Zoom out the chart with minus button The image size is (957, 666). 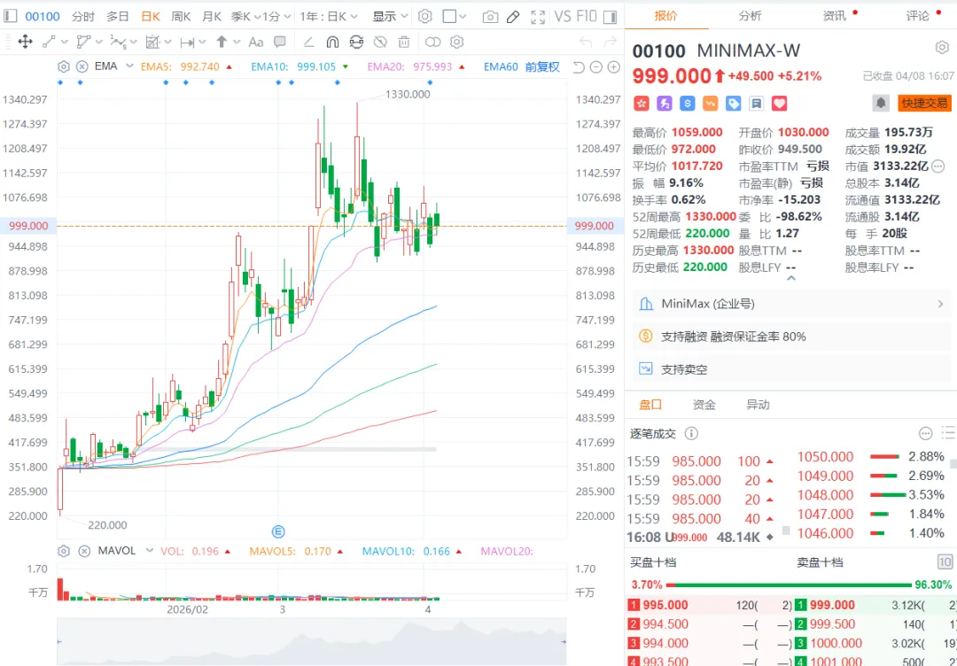(x=596, y=67)
